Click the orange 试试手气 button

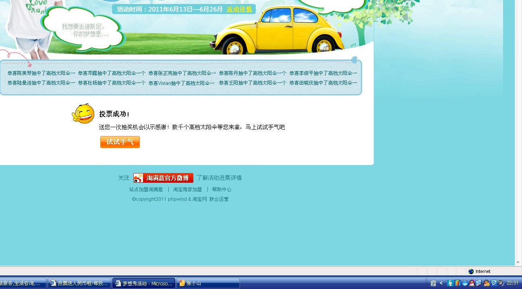pos(120,142)
